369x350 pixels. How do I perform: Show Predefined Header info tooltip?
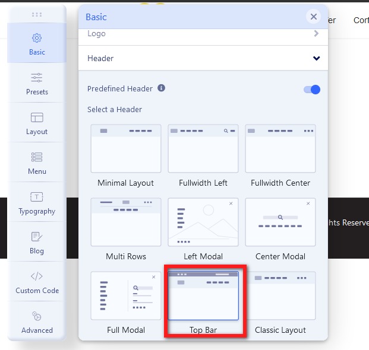(161, 88)
